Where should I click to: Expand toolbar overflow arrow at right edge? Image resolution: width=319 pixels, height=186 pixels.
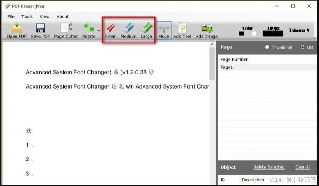click(315, 38)
